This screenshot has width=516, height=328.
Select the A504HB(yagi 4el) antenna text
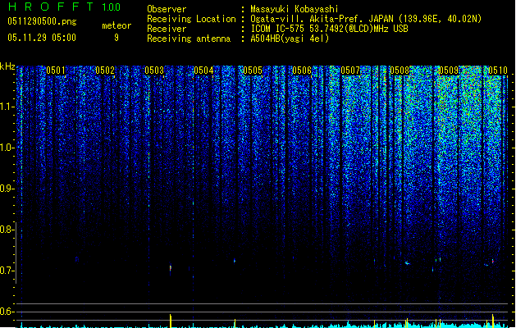point(290,39)
